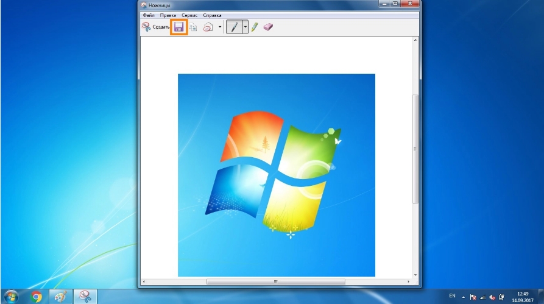Viewport: 544px width, 304px height.
Task: Copy the snip using the copy icon
Action: [193, 27]
